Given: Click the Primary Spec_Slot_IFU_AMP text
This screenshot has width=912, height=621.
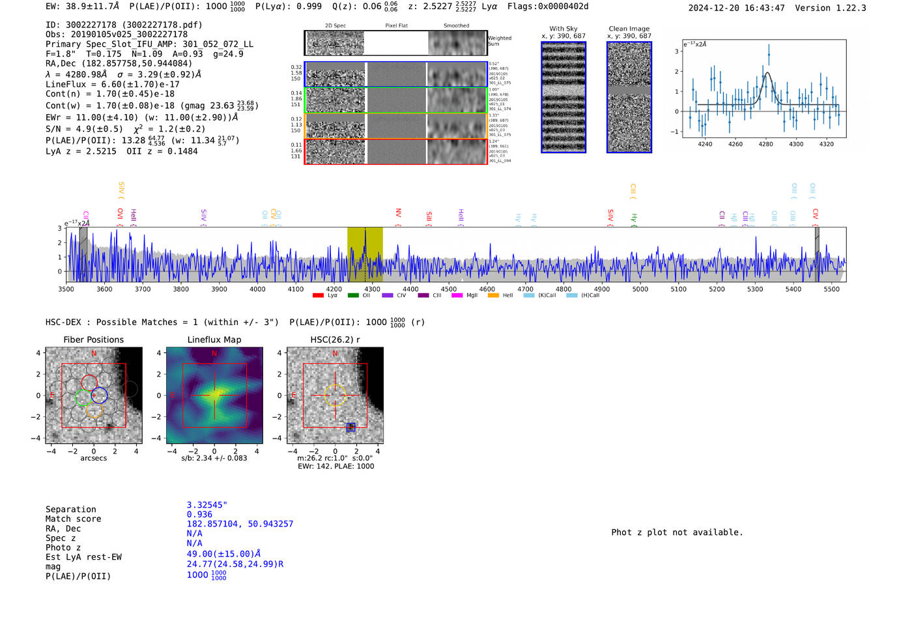Looking at the screenshot, I should [150, 44].
